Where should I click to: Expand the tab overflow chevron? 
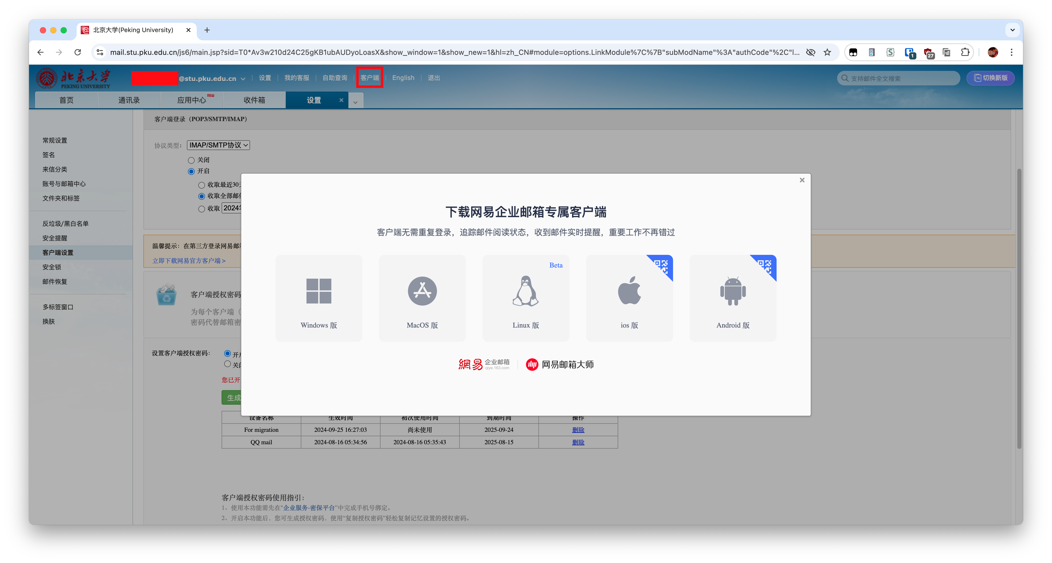(x=355, y=102)
